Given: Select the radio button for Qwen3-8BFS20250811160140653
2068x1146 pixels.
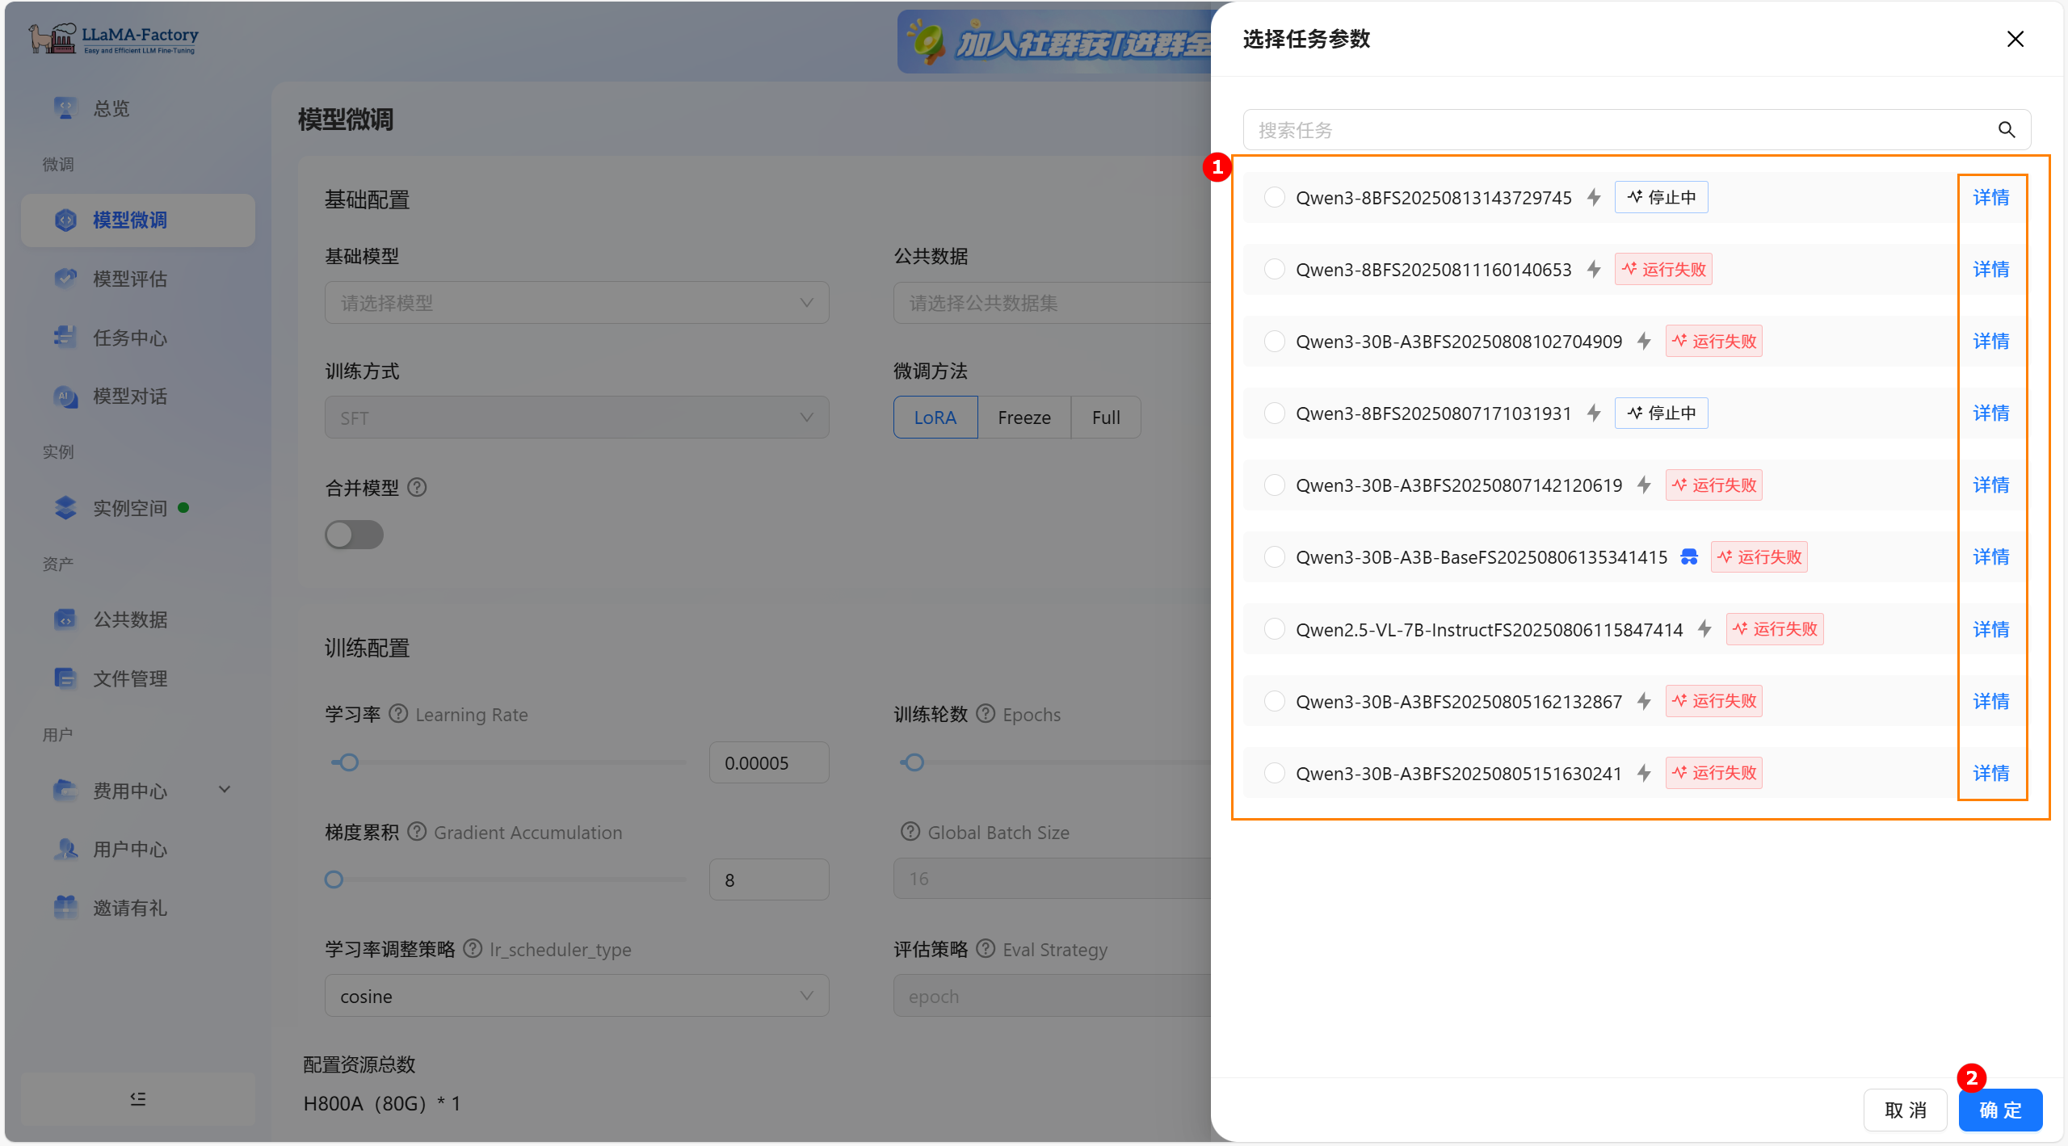Looking at the screenshot, I should 1274,269.
